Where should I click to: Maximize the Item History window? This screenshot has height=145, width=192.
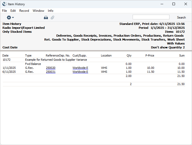pyautogui.click(x=174, y=4)
